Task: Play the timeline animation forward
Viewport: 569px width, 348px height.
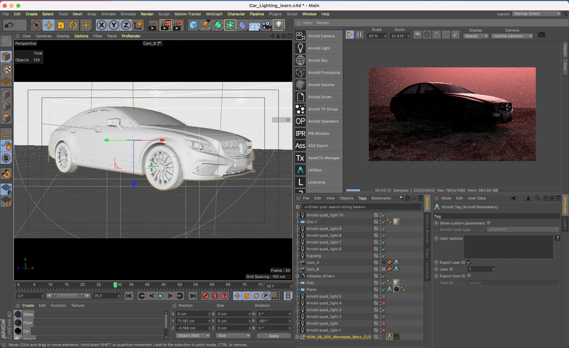Action: tap(161, 296)
